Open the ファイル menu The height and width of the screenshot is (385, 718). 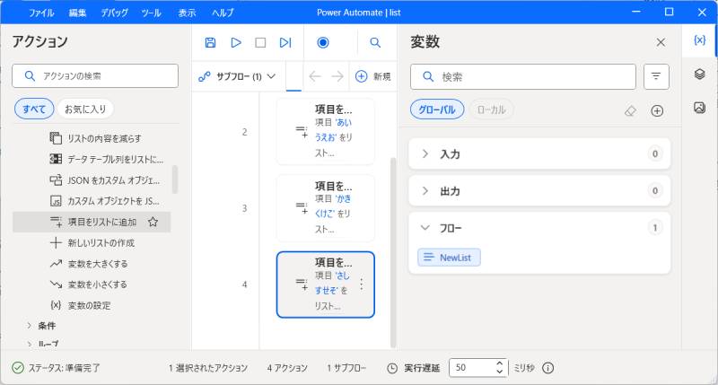click(41, 13)
